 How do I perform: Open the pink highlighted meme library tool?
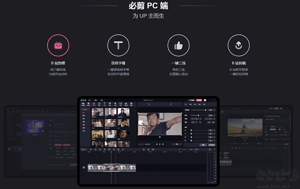point(94,103)
